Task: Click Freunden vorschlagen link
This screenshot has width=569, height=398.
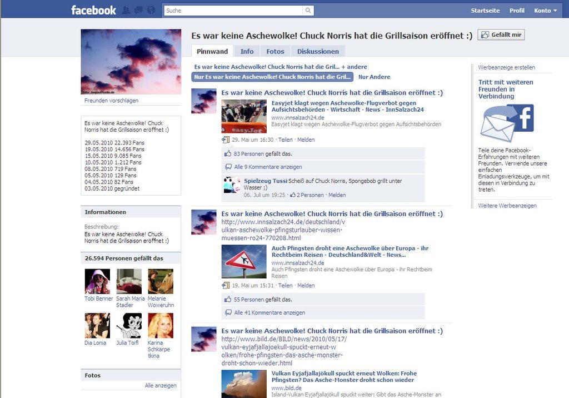Action: pos(111,101)
